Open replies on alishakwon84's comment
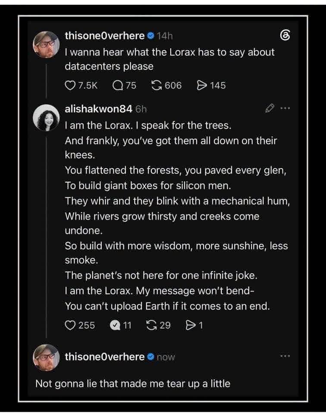 (115, 325)
